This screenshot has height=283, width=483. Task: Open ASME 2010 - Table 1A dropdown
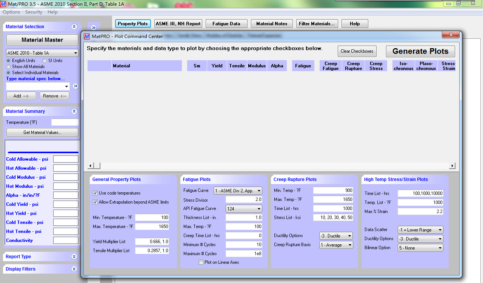click(42, 53)
